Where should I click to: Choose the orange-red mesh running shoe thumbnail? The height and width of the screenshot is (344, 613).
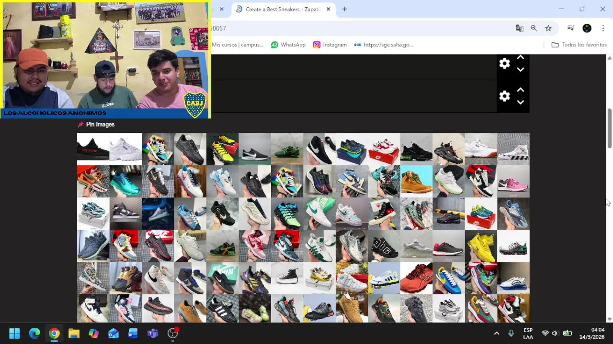(416, 278)
